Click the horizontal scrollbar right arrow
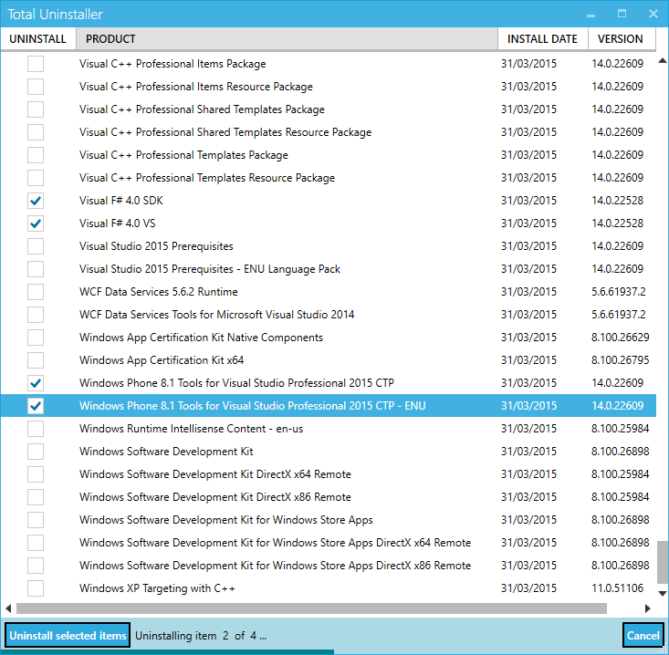This screenshot has width=669, height=655. point(648,608)
